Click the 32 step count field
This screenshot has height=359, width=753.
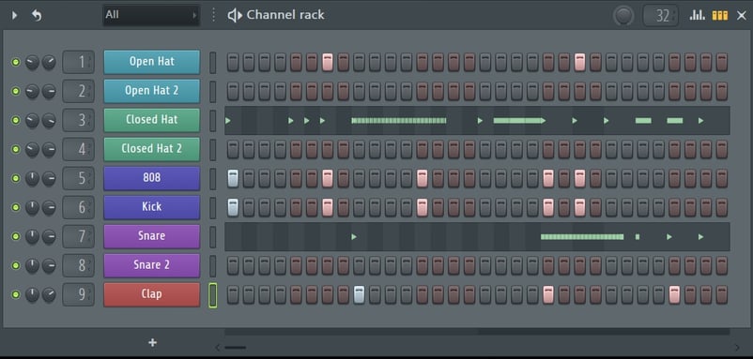[x=661, y=16]
